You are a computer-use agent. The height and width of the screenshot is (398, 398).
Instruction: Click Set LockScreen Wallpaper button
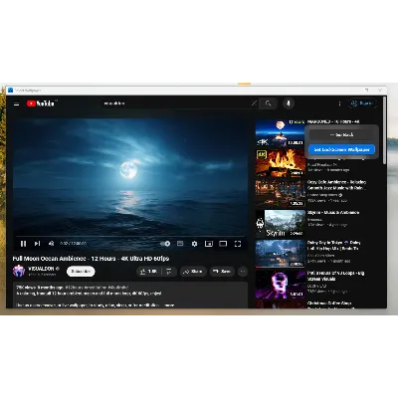tap(341, 149)
